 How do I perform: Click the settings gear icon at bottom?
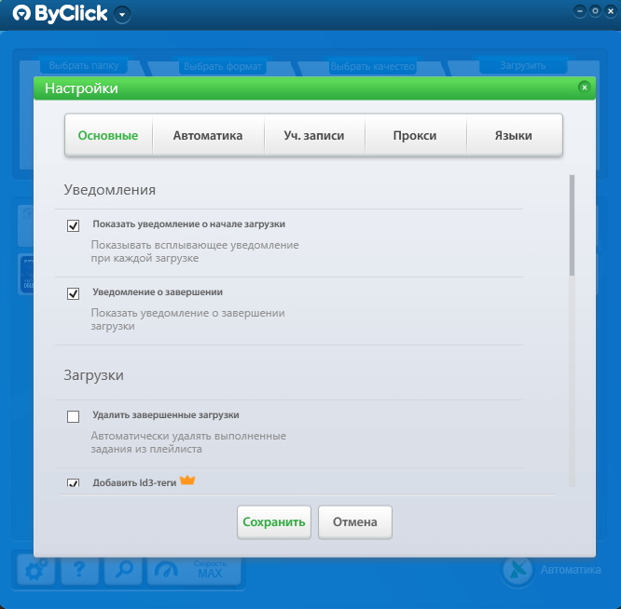click(36, 570)
